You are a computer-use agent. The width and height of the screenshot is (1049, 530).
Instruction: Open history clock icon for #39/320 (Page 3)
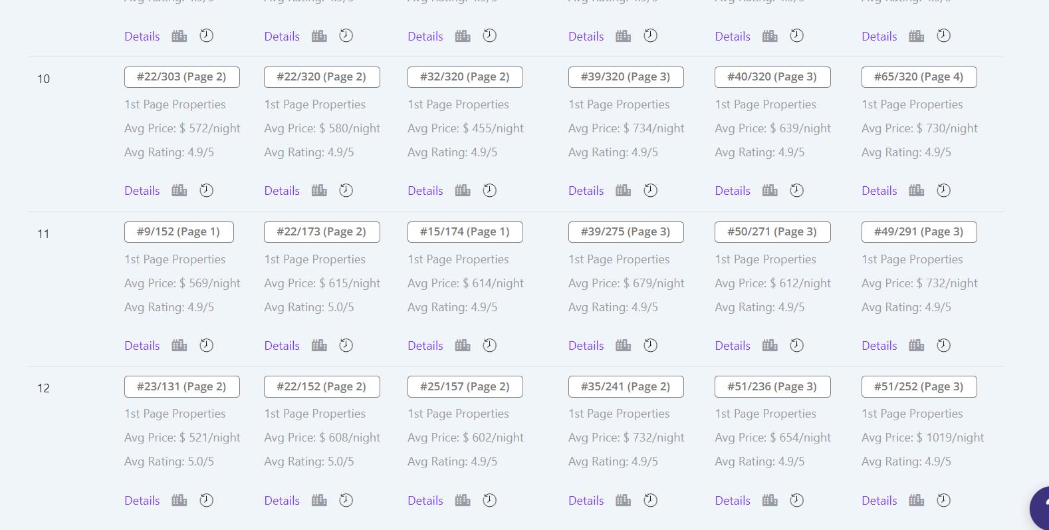[x=651, y=190]
